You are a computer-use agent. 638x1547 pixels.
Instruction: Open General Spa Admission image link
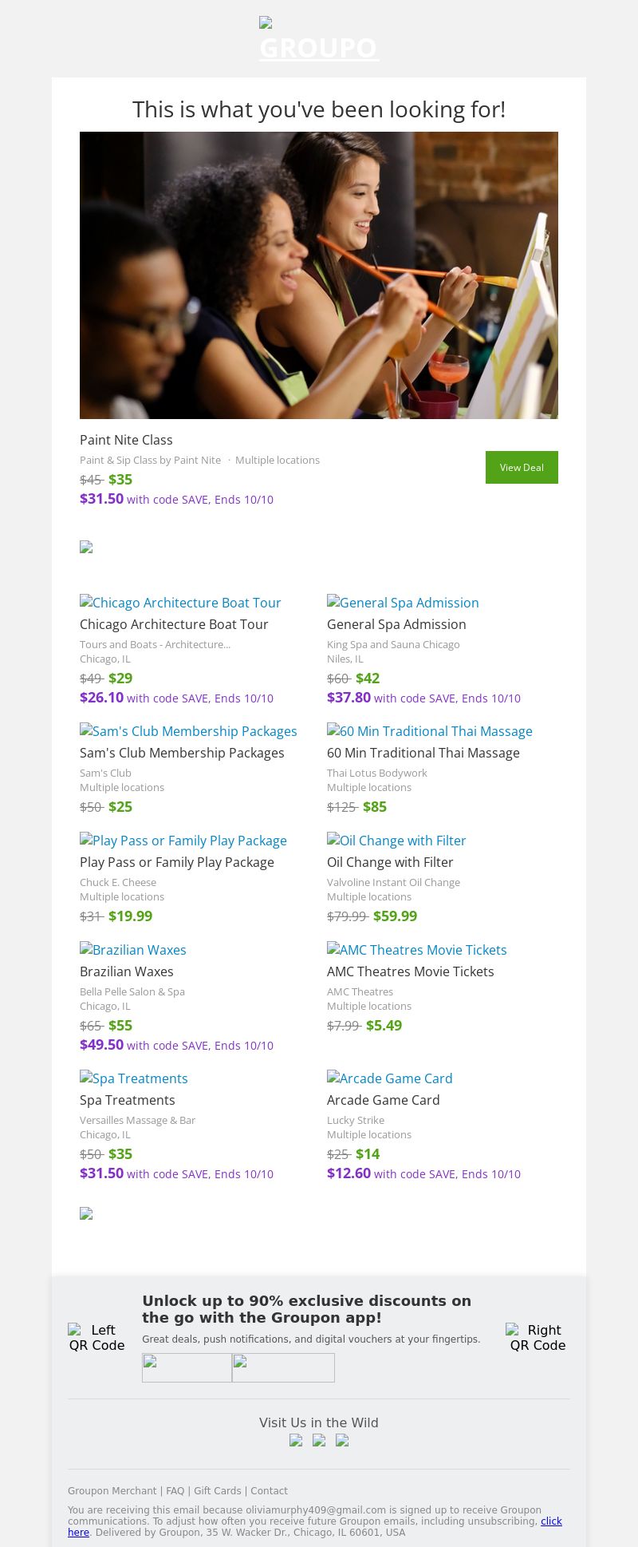click(403, 603)
